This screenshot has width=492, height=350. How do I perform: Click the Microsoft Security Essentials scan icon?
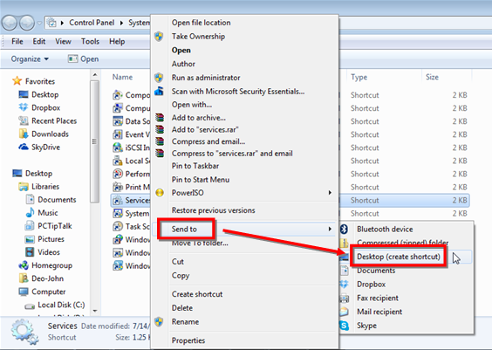[159, 91]
